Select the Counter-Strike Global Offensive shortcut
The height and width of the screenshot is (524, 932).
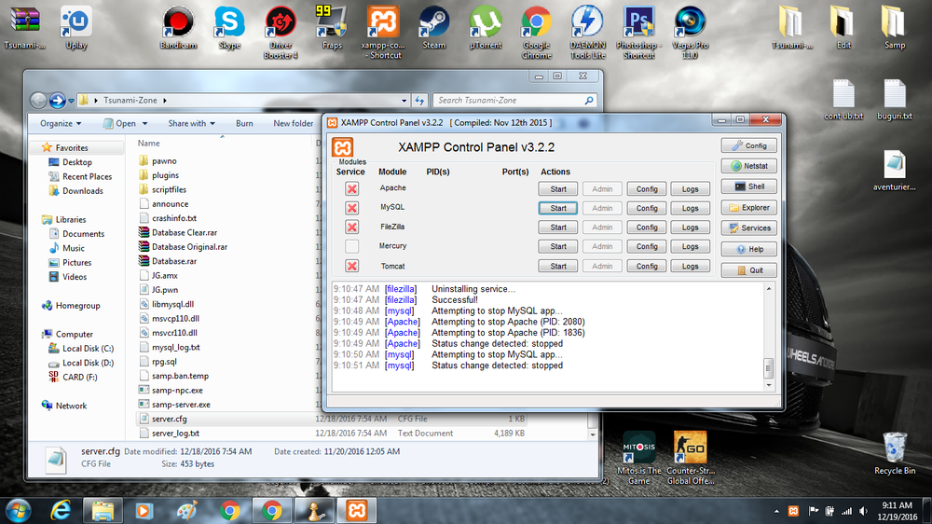[x=690, y=458]
